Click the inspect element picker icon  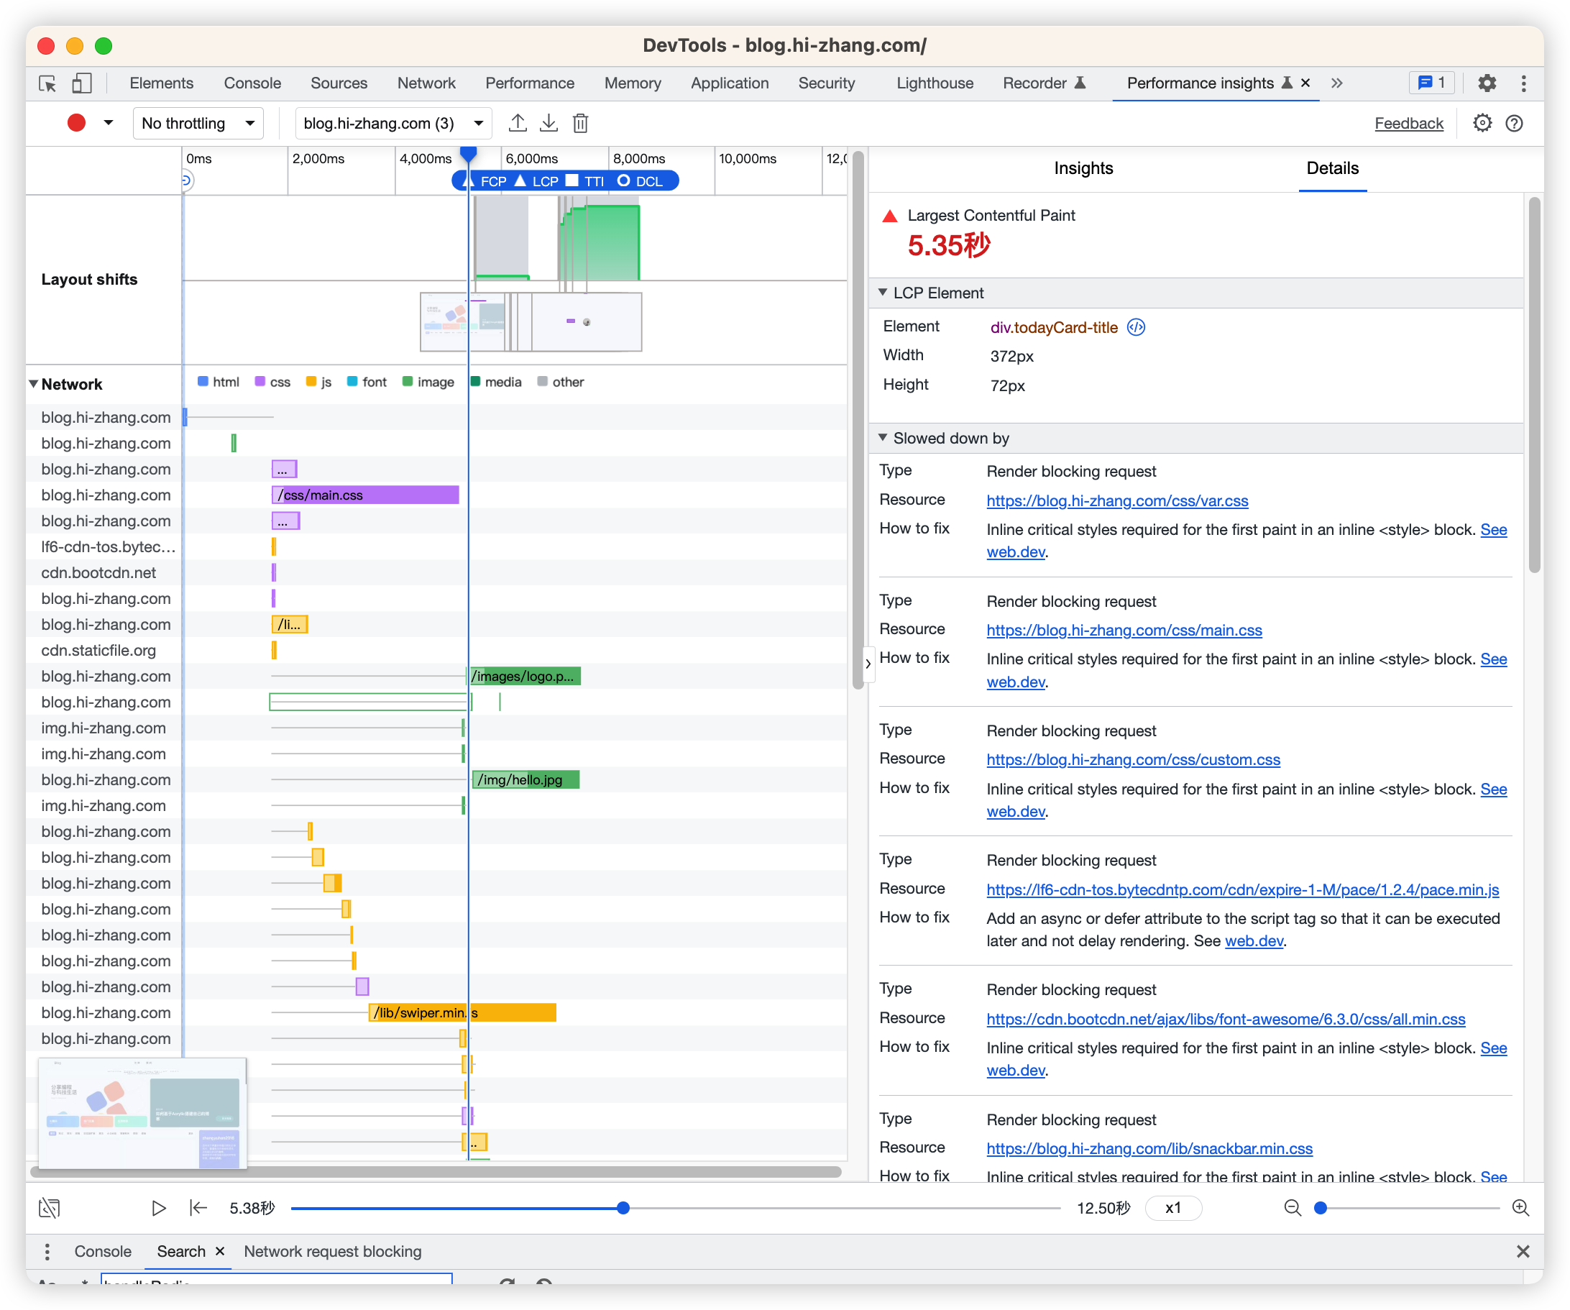click(48, 83)
